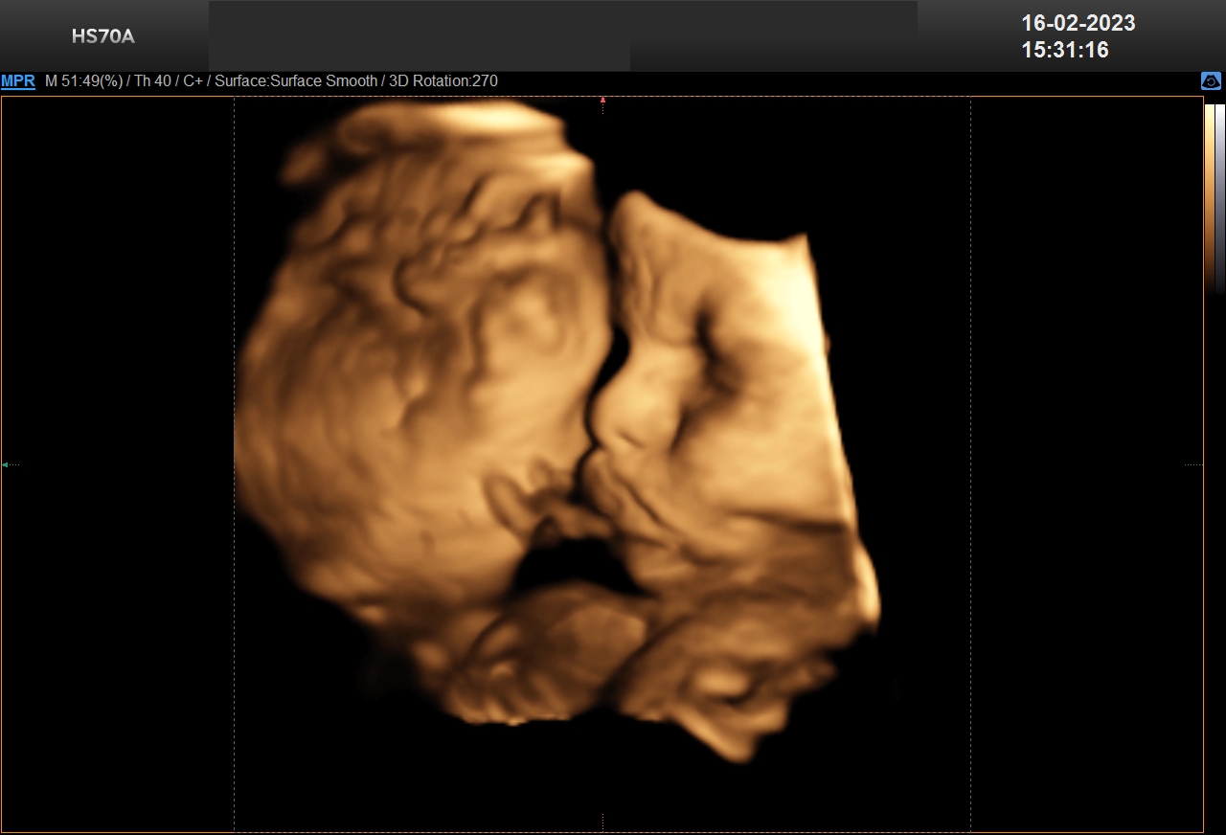Click the Surface:Surface Smooth parameter text
This screenshot has width=1226, height=835.
(296, 81)
